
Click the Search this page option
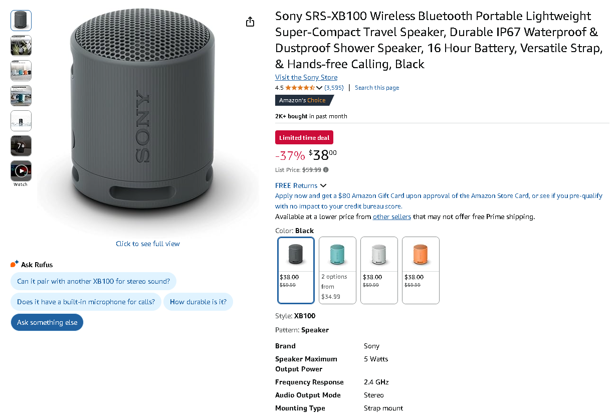tap(377, 87)
